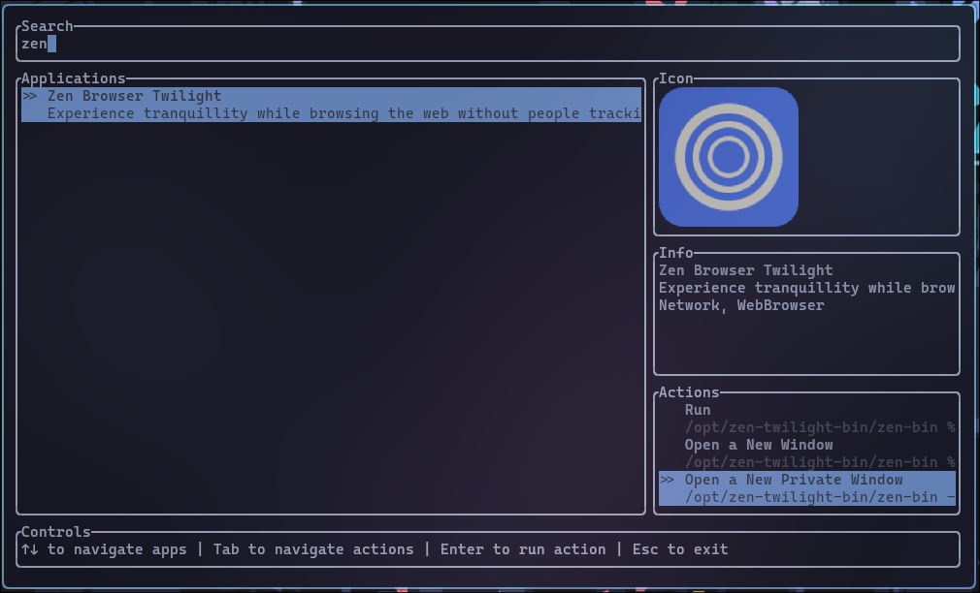Click the Tab to navigate actions hint
Screen dimensions: 980x593
313,549
